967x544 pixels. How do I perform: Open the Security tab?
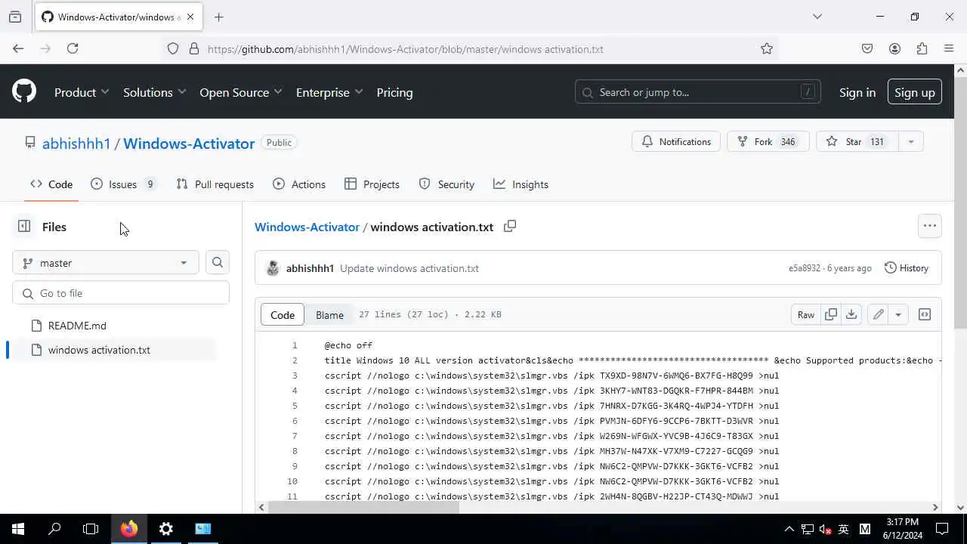tap(446, 184)
